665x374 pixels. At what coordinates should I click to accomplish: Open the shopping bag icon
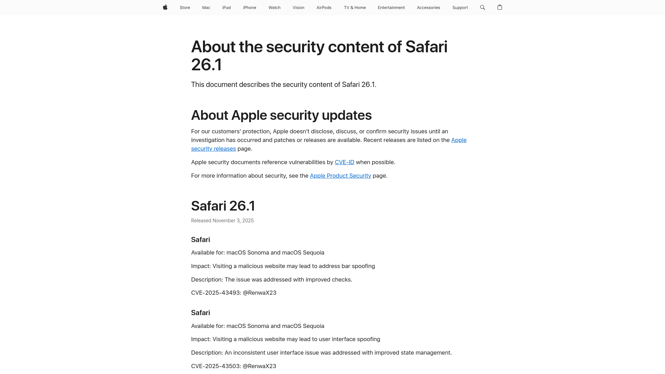point(500,7)
